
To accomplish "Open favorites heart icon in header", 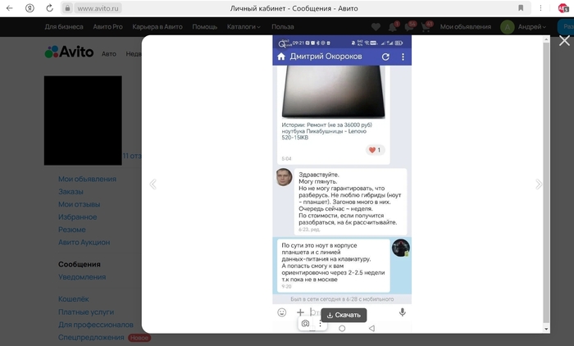I will (376, 27).
